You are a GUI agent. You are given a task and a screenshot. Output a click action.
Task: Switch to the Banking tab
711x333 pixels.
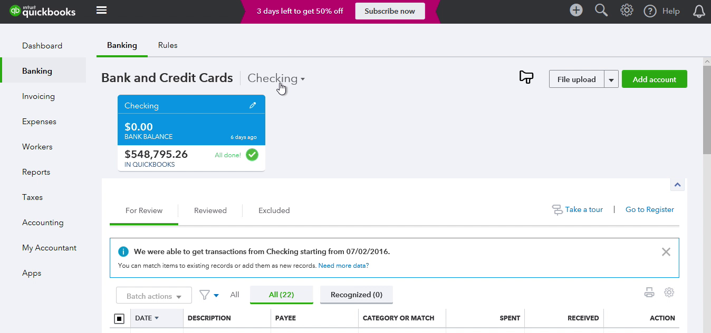(122, 45)
